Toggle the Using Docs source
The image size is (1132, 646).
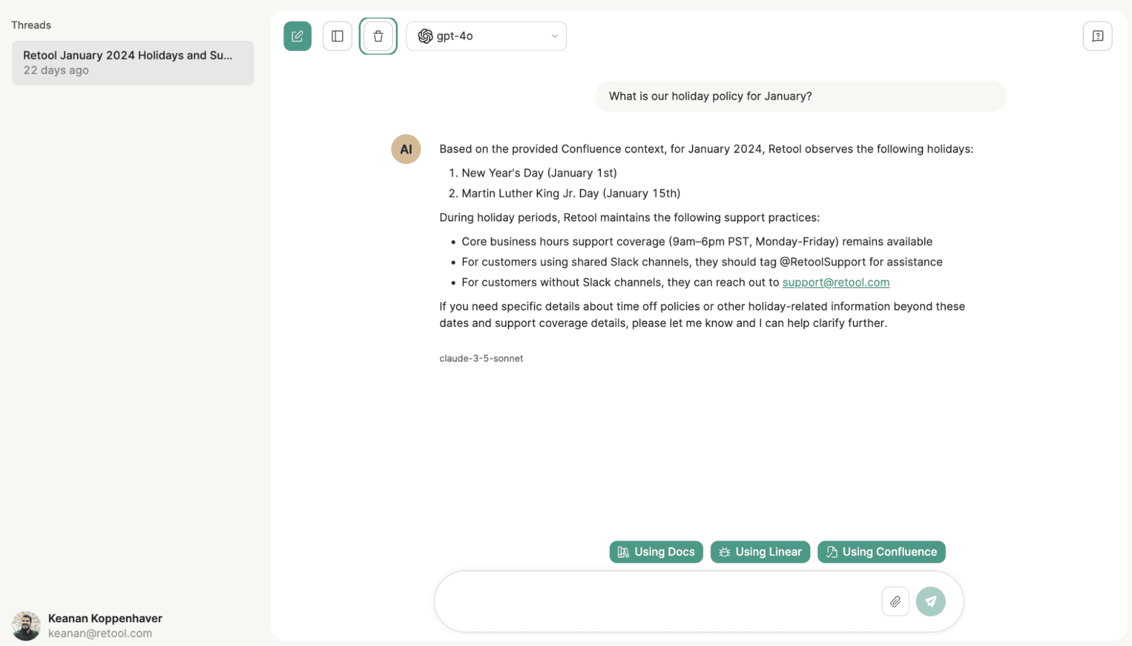pyautogui.click(x=656, y=552)
